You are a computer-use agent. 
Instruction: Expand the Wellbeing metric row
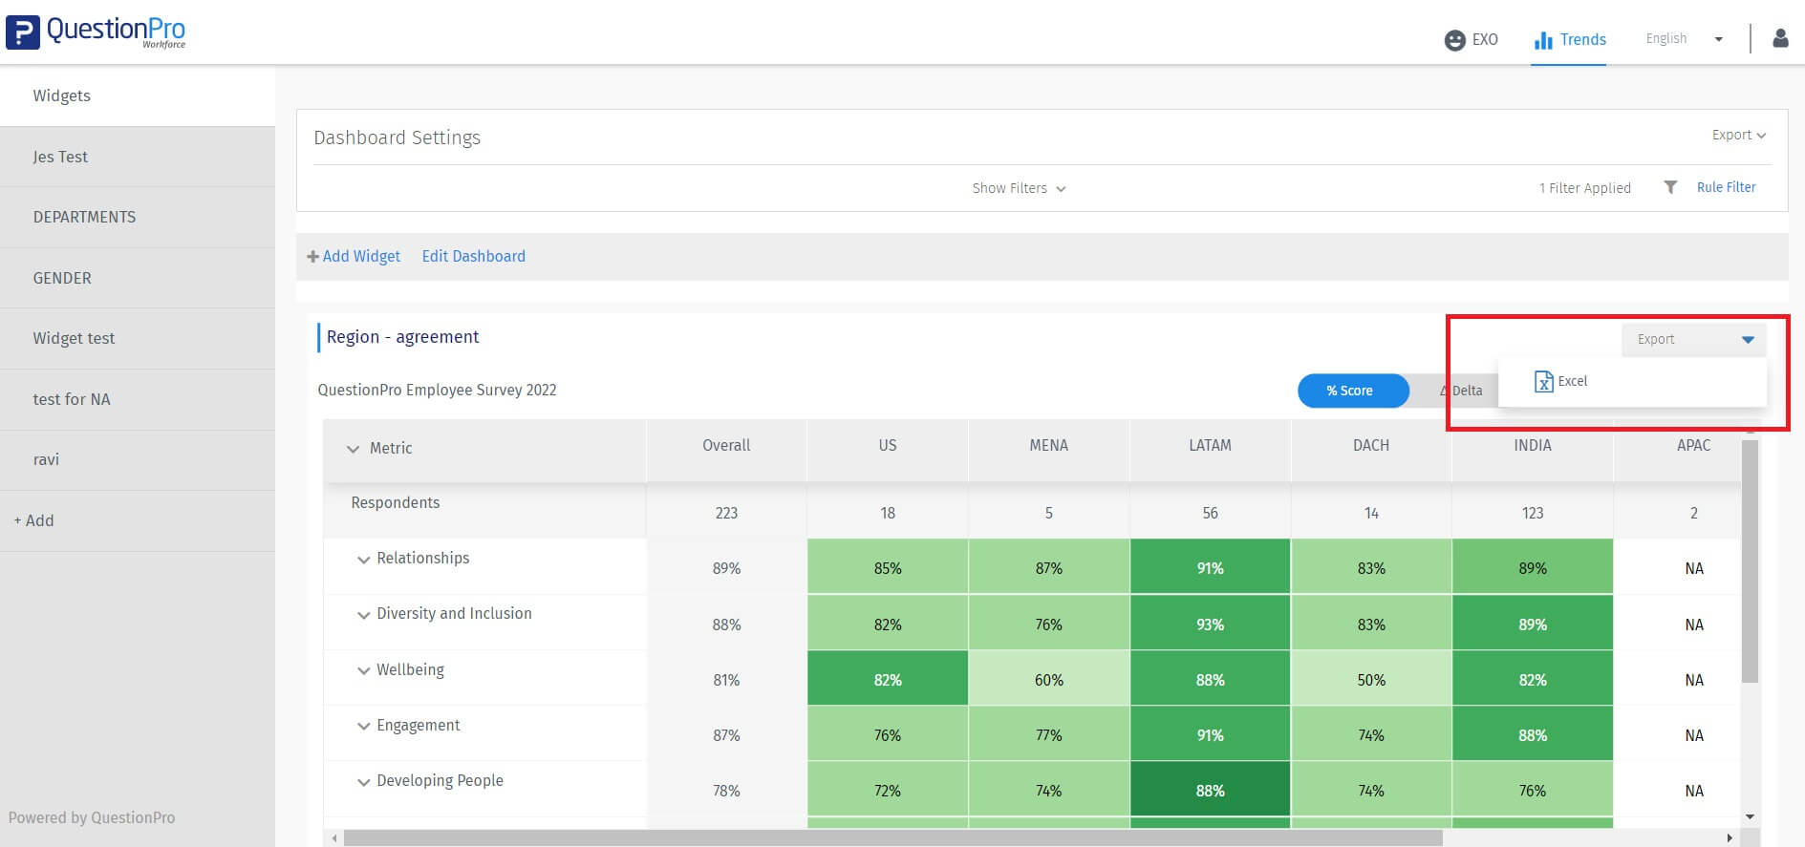tap(363, 671)
